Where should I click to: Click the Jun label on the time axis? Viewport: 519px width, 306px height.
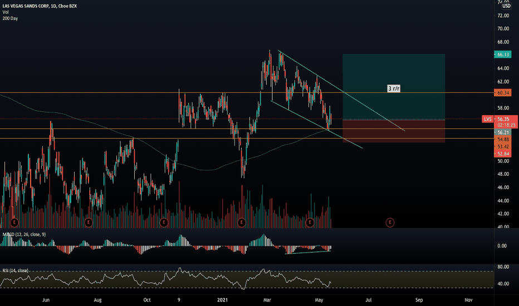[x=46, y=300]
